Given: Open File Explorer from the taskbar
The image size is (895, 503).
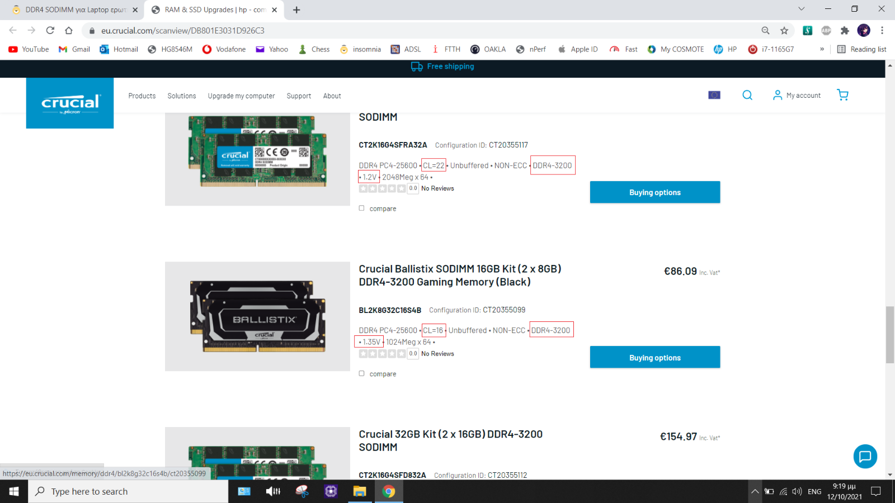Looking at the screenshot, I should coord(359,491).
